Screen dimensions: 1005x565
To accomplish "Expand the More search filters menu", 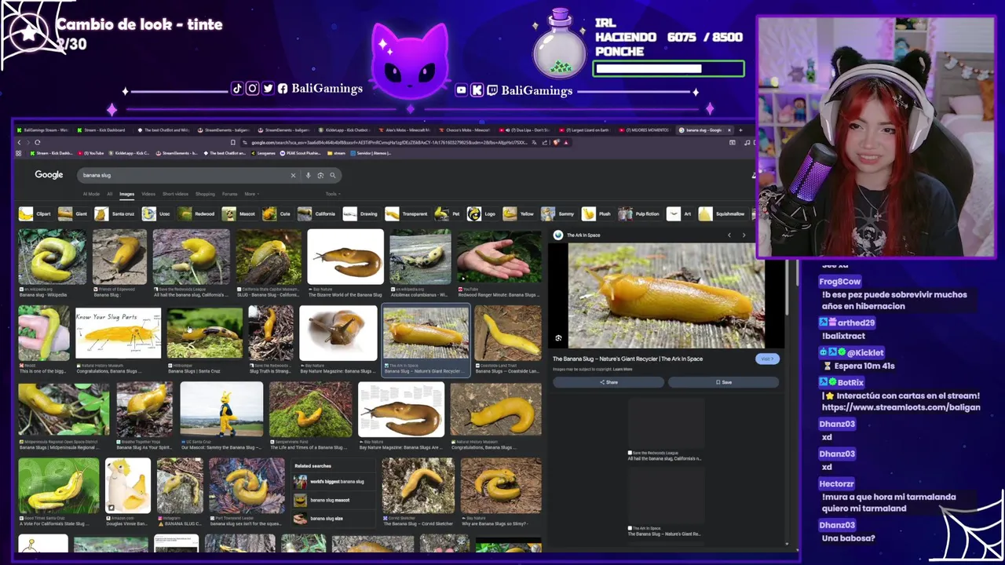I will (x=250, y=194).
